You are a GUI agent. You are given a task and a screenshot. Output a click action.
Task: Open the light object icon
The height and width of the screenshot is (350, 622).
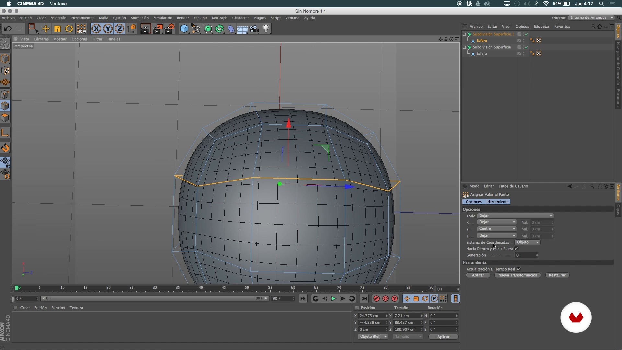[266, 29]
